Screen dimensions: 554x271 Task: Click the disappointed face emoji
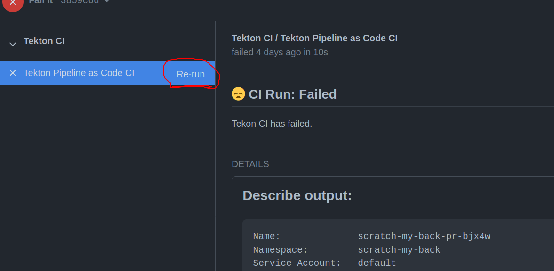238,94
